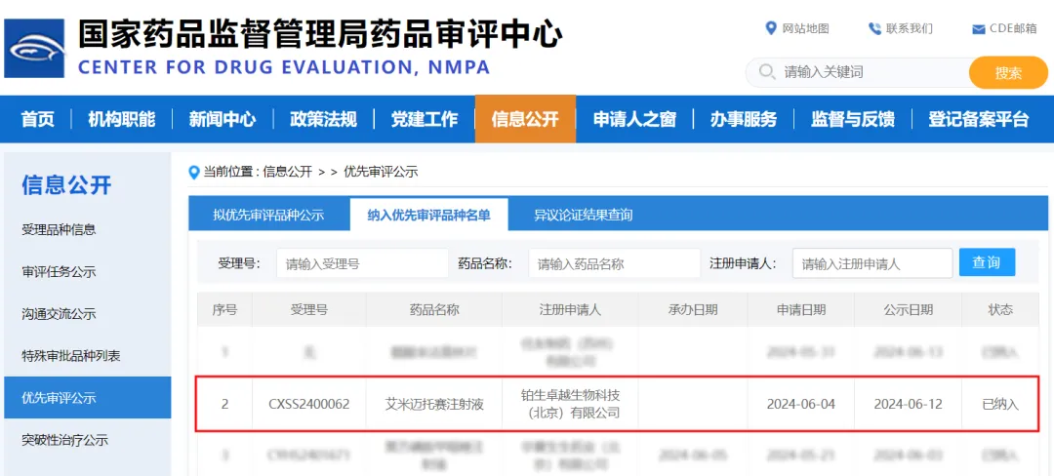Click the 公示日期 column header
The width and height of the screenshot is (1054, 476).
tap(909, 309)
